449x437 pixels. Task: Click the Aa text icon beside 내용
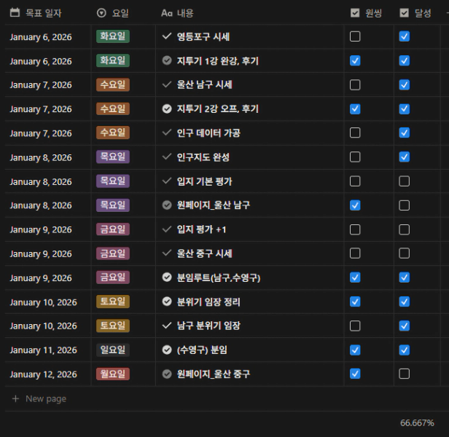(167, 13)
